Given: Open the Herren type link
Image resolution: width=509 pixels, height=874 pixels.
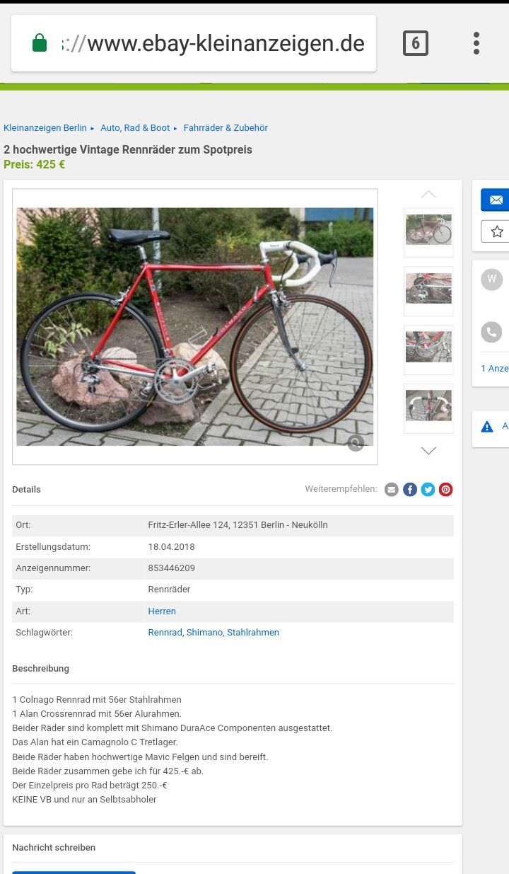Looking at the screenshot, I should [162, 611].
